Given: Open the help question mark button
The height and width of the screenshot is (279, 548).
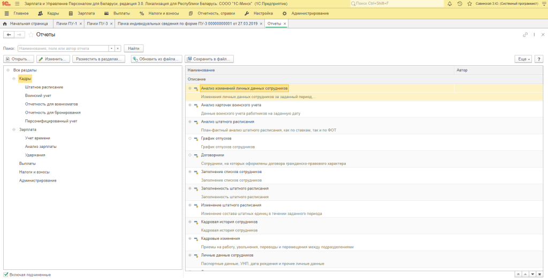Looking at the screenshot, I should point(539,59).
